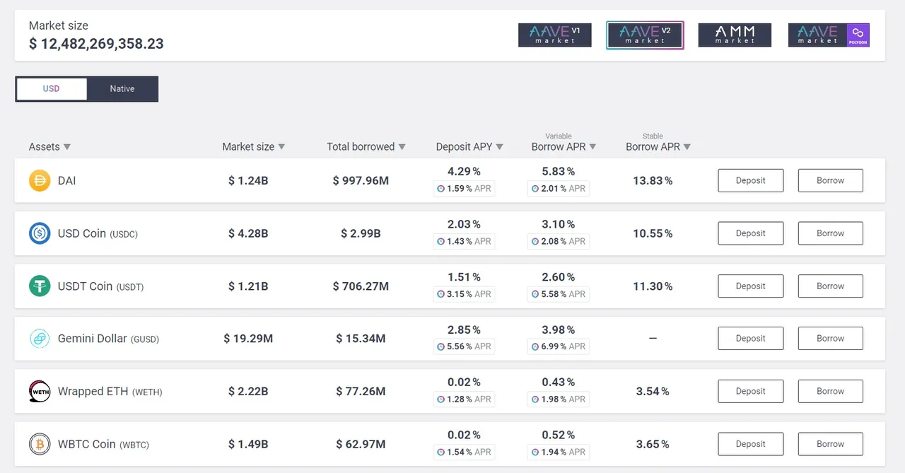Viewport: 905px width, 473px height.
Task: Select the Aave V2 market
Action: (645, 35)
